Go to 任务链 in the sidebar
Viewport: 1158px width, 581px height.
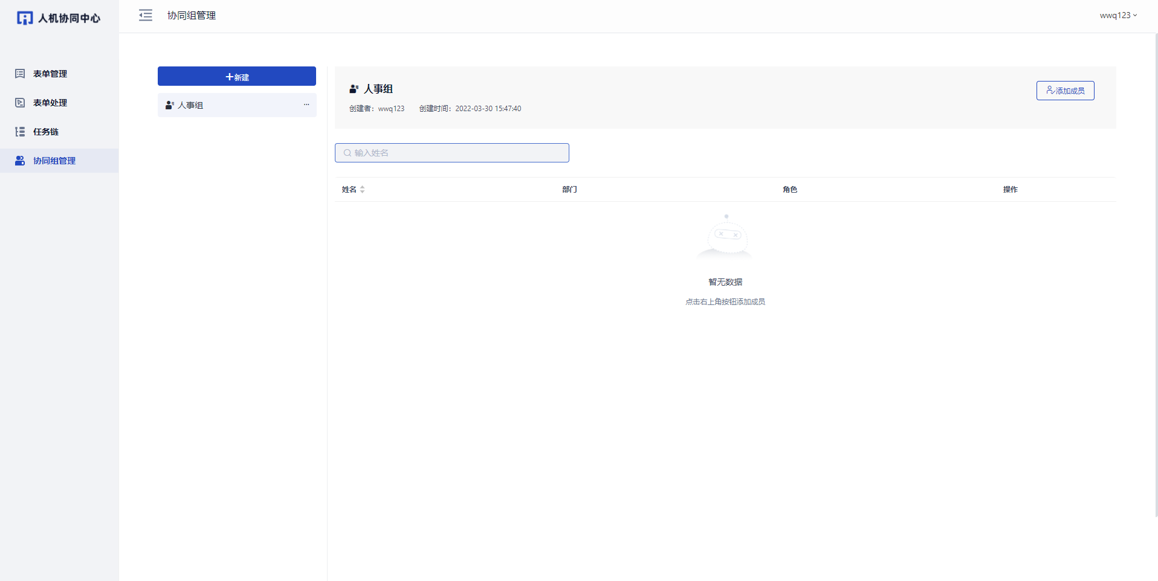[x=59, y=132]
